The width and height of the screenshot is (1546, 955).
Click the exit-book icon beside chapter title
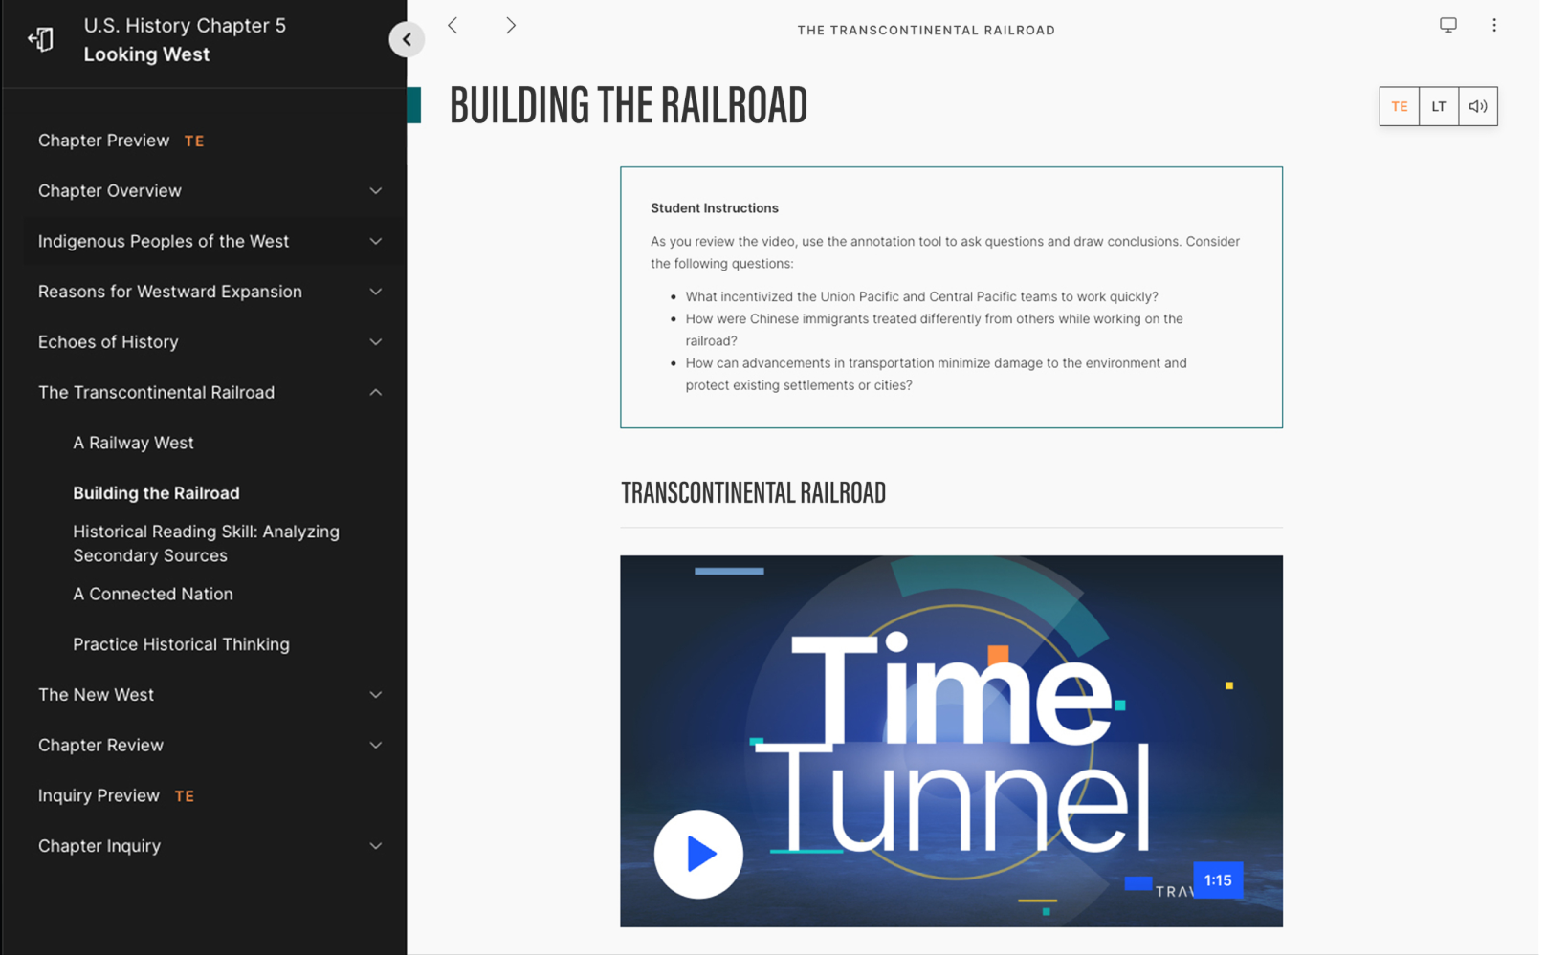coord(40,38)
